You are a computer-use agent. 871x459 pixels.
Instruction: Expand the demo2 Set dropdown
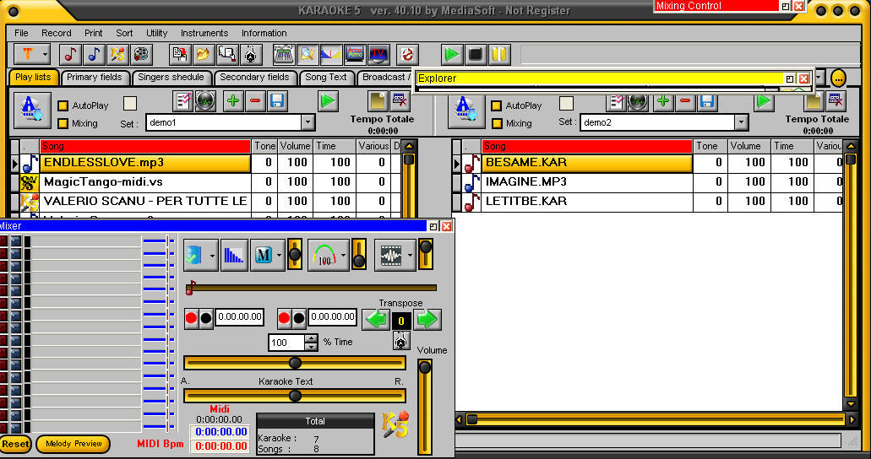pyautogui.click(x=741, y=122)
